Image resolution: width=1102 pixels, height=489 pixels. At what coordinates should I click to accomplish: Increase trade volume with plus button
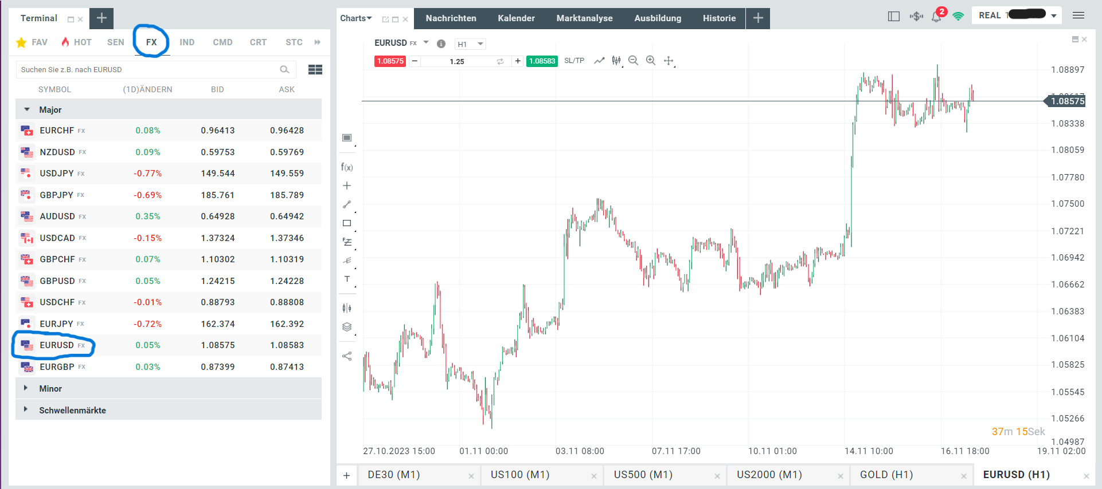coord(518,61)
